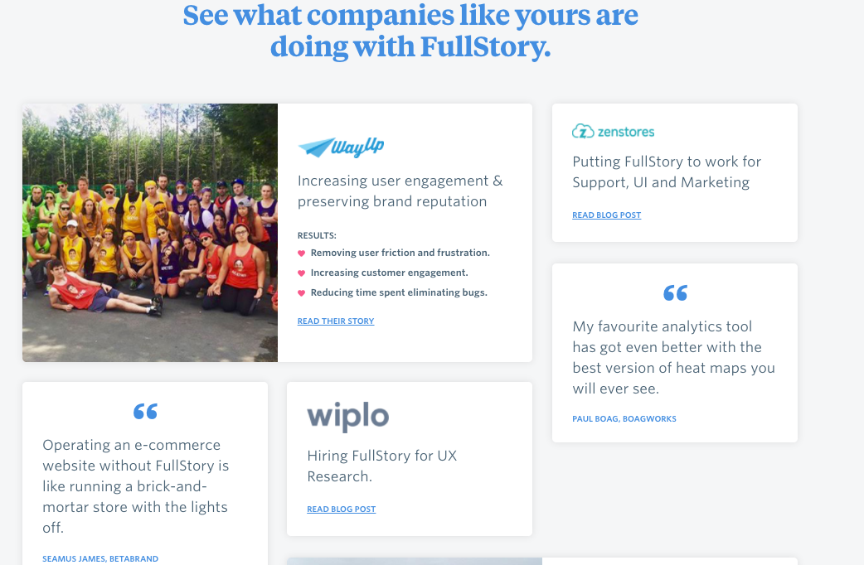
Task: Click quote mark icon above Paul Boag testimonial
Action: (675, 292)
